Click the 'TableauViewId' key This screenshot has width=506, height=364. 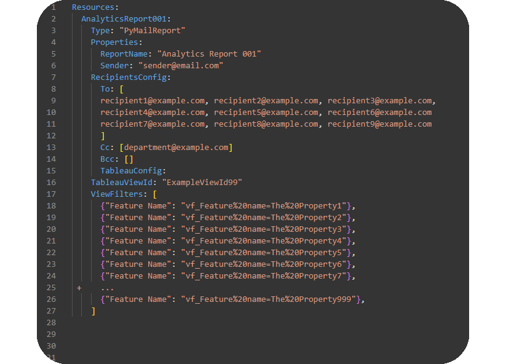121,183
